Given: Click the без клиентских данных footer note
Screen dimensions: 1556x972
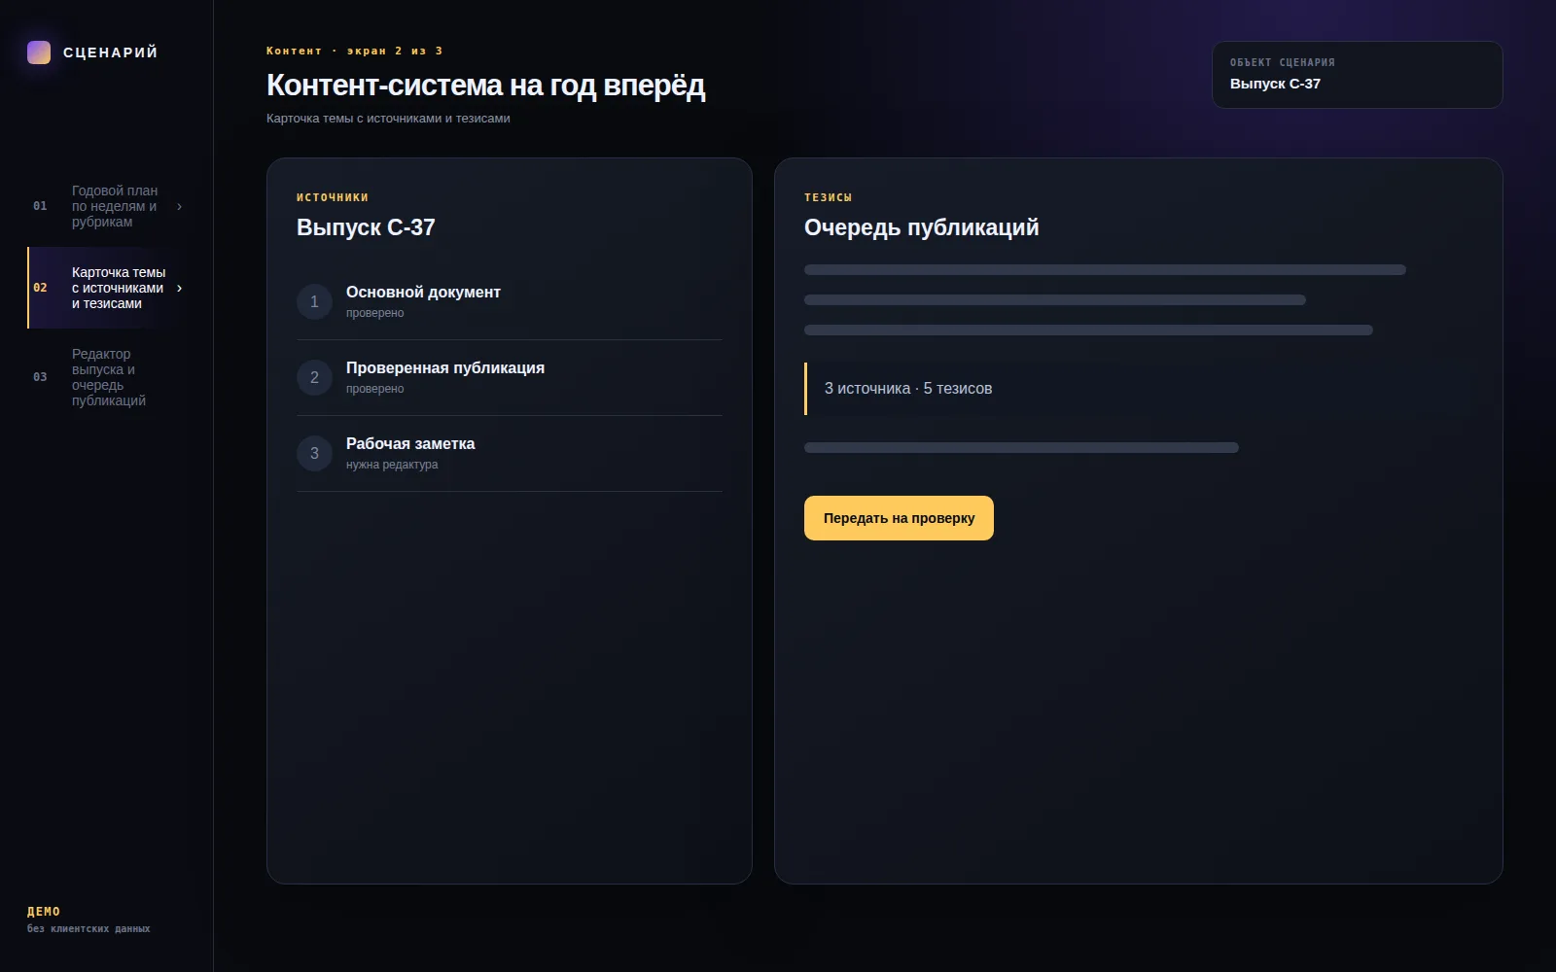Looking at the screenshot, I should click(x=88, y=929).
